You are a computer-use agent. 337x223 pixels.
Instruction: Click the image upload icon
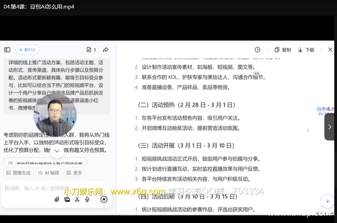click(x=67, y=199)
